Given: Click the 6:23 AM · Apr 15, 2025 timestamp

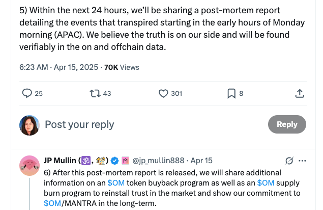Looking at the screenshot, I should coord(58,67).
